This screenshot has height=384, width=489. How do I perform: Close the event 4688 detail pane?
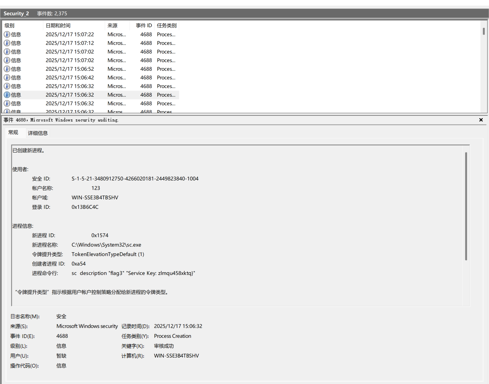point(481,120)
